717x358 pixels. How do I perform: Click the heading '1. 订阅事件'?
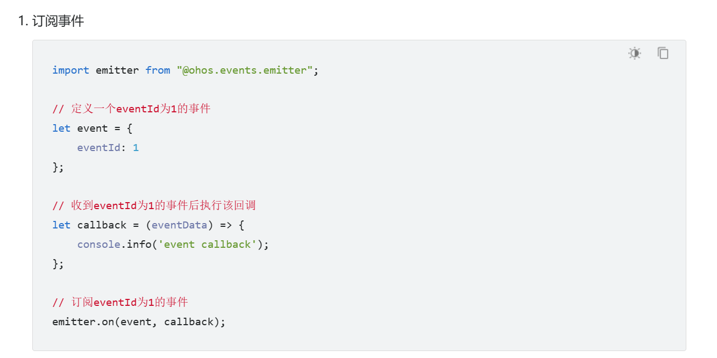pyautogui.click(x=51, y=21)
